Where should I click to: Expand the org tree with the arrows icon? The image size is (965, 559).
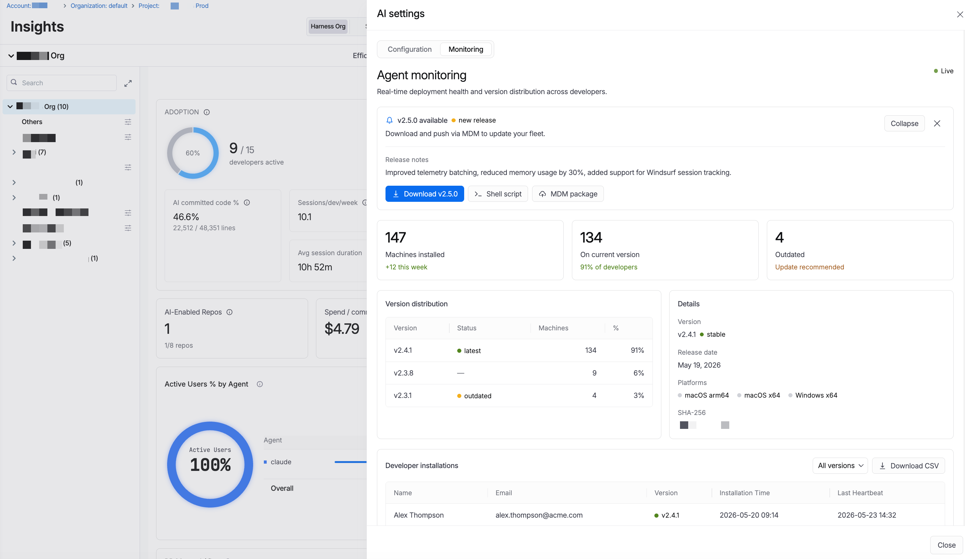pos(128,83)
